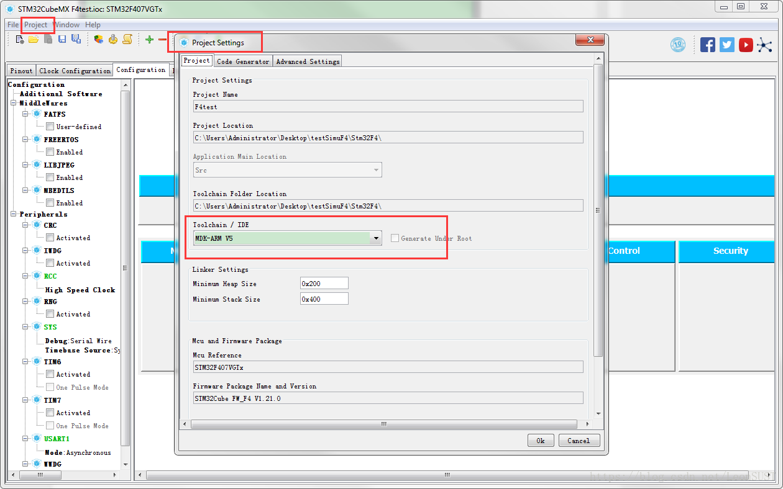Open the Twitter icon in the toolbar
Image resolution: width=783 pixels, height=489 pixels.
727,45
